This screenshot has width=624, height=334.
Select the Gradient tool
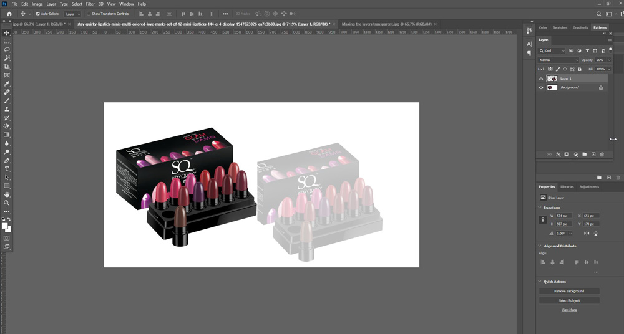7,135
